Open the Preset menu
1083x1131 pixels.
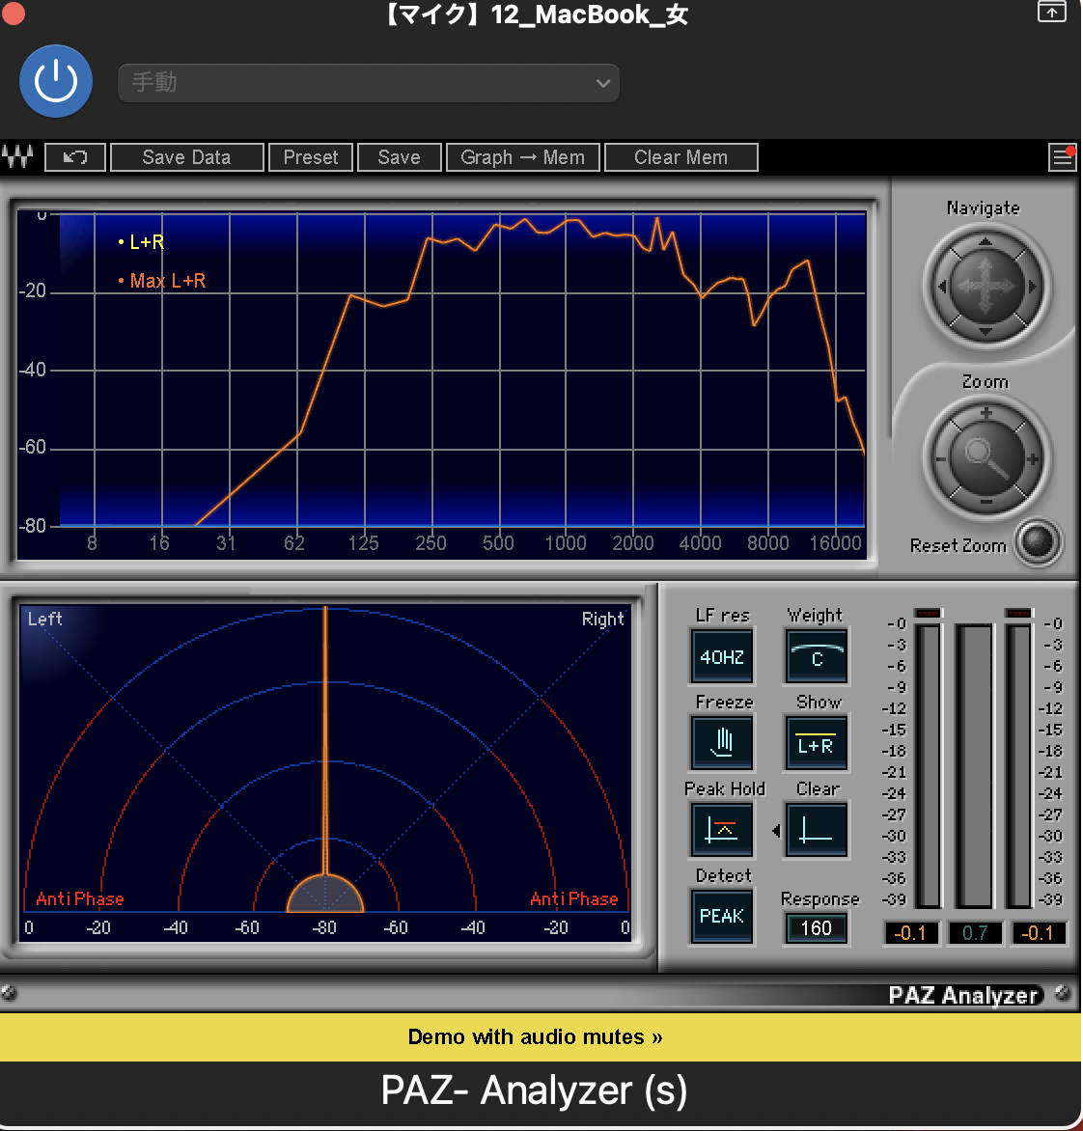311,157
